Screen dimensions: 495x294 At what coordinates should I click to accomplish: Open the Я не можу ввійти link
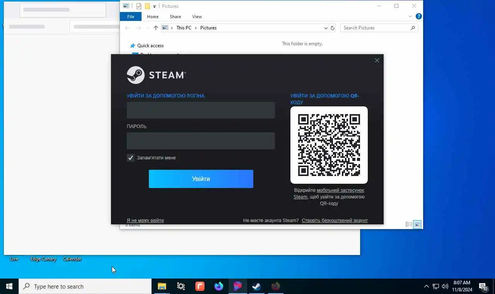tap(145, 220)
